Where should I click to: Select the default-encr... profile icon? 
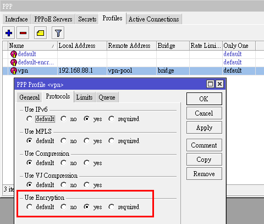[14, 62]
